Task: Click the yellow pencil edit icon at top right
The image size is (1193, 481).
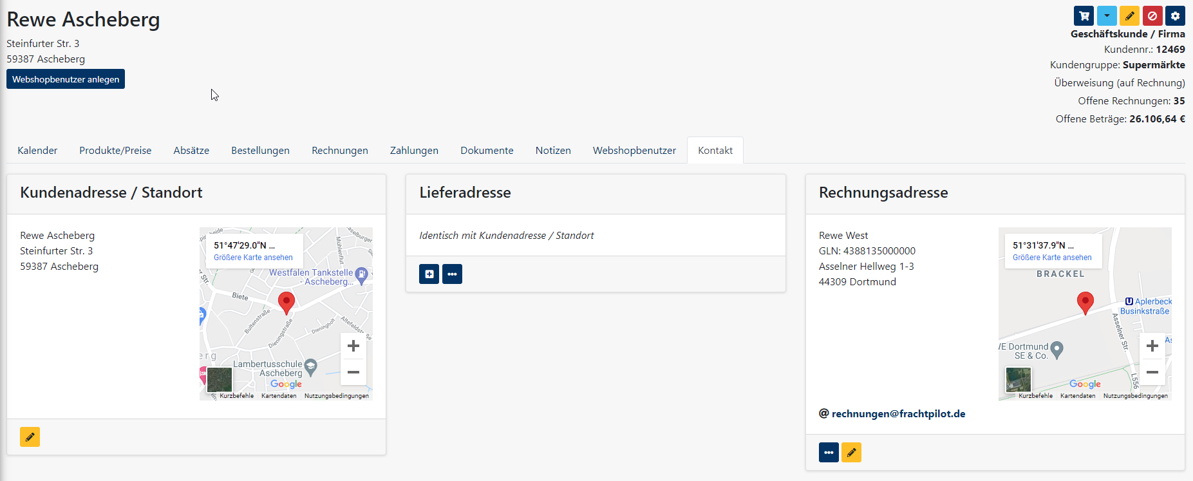Action: (1129, 16)
